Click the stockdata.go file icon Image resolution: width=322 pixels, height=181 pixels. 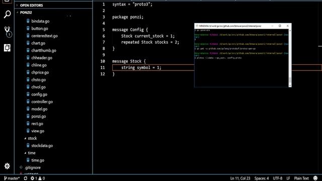click(x=28, y=145)
